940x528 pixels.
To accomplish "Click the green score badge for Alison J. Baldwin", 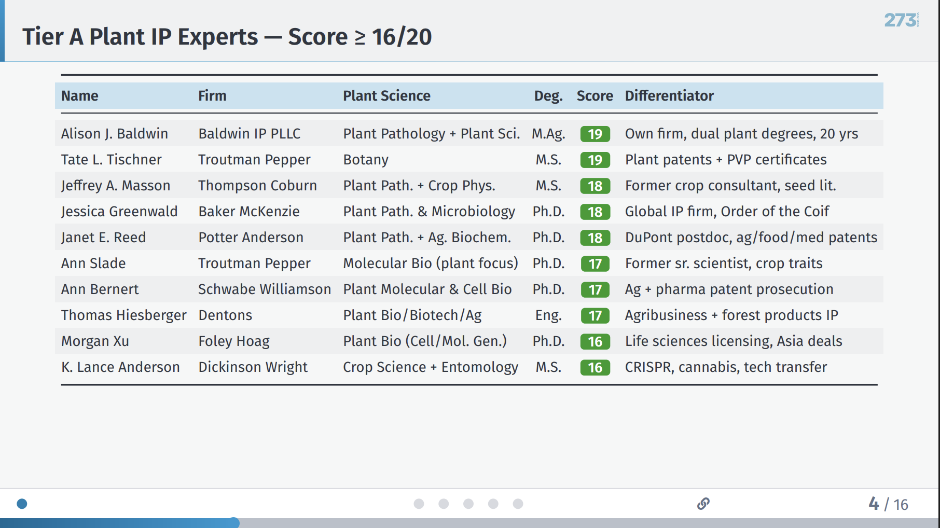I will [595, 134].
